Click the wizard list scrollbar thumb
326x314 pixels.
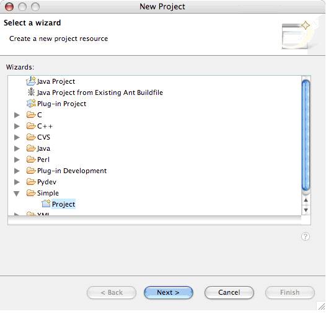pos(306,135)
